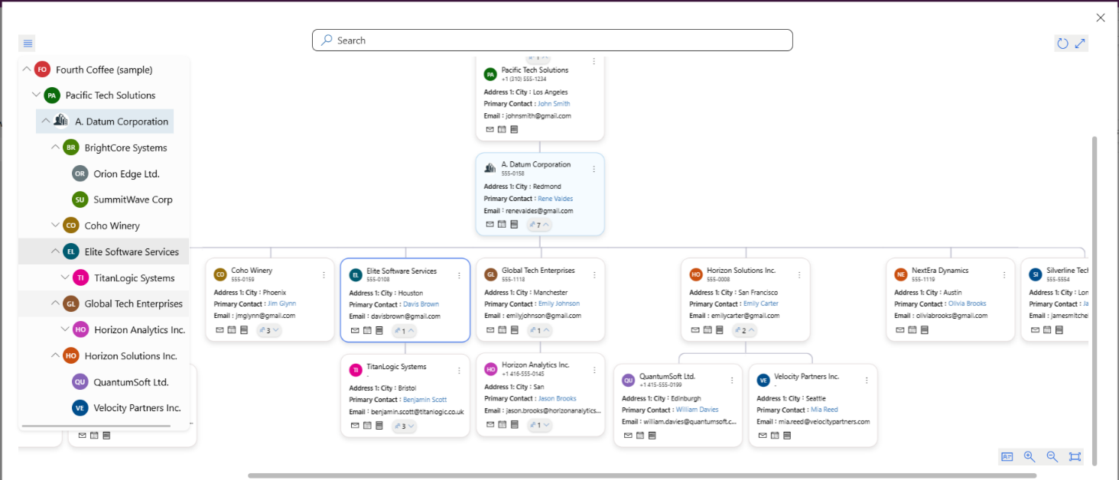This screenshot has height=480, width=1119.
Task: Click email icon on Elite Software Services card
Action: click(355, 331)
